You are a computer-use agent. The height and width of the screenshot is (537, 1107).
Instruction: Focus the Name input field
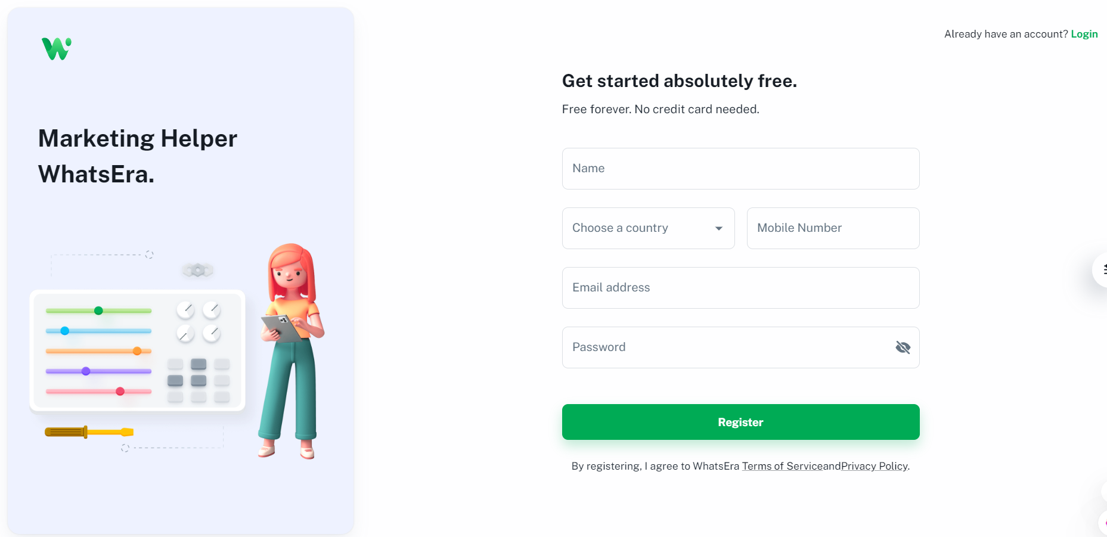(740, 169)
